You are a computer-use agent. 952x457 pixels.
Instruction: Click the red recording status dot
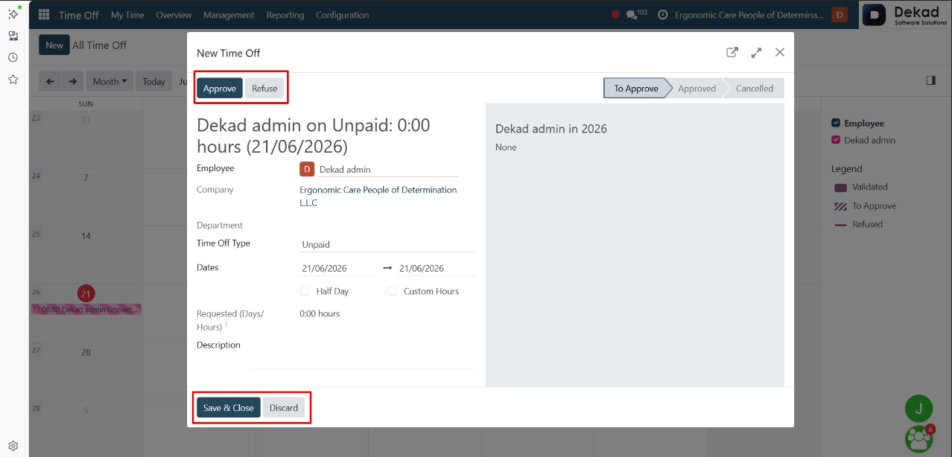click(615, 15)
